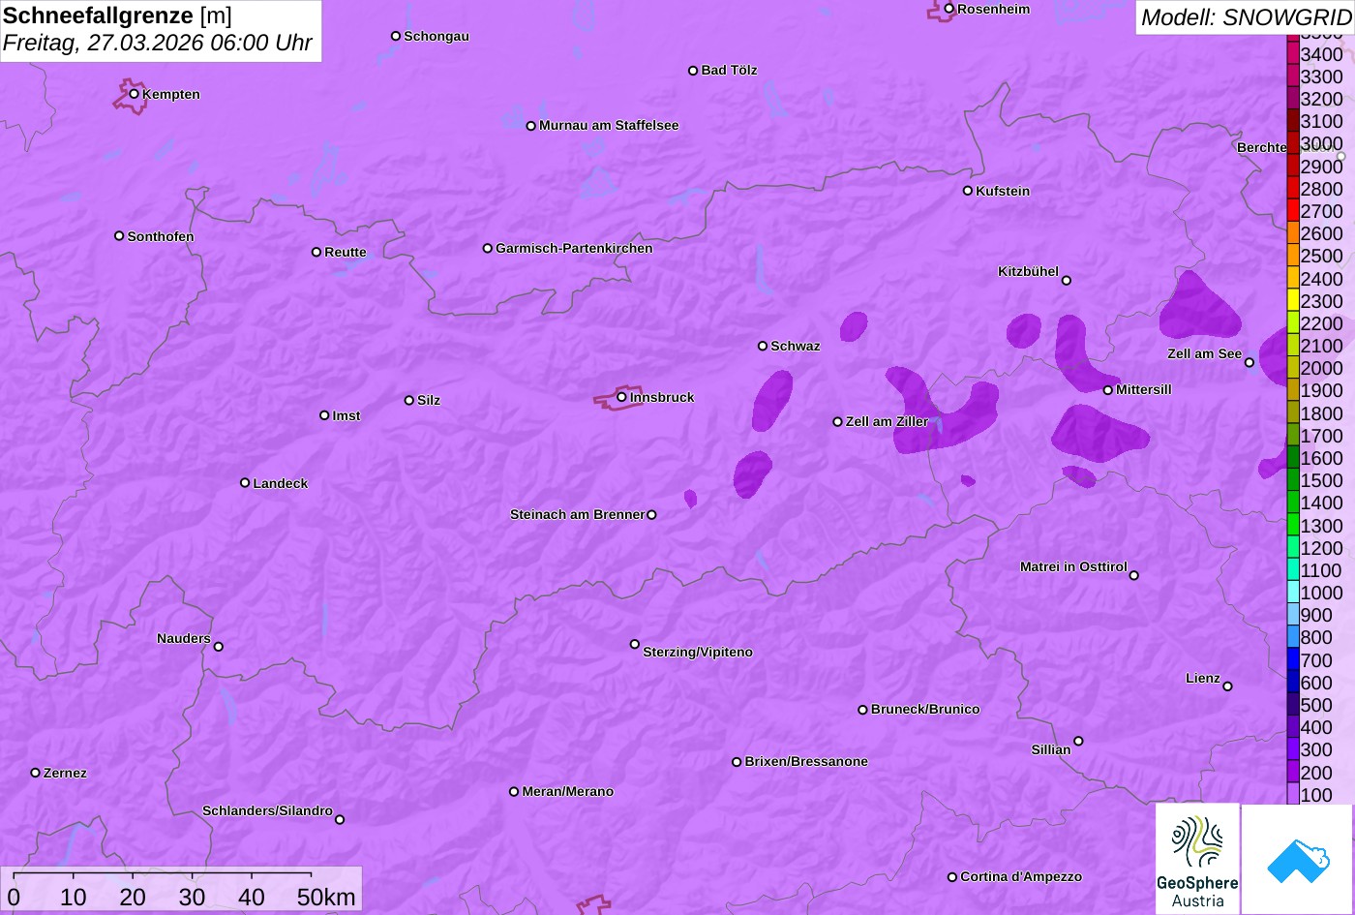
Task: Select the Reutte location dot
Action: (316, 252)
